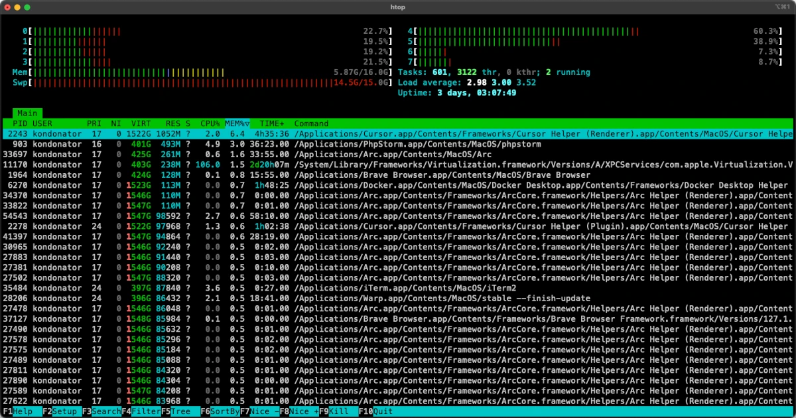Raise priority with F8 Nice +
Image resolution: width=796 pixels, height=418 pixels.
tap(298, 411)
